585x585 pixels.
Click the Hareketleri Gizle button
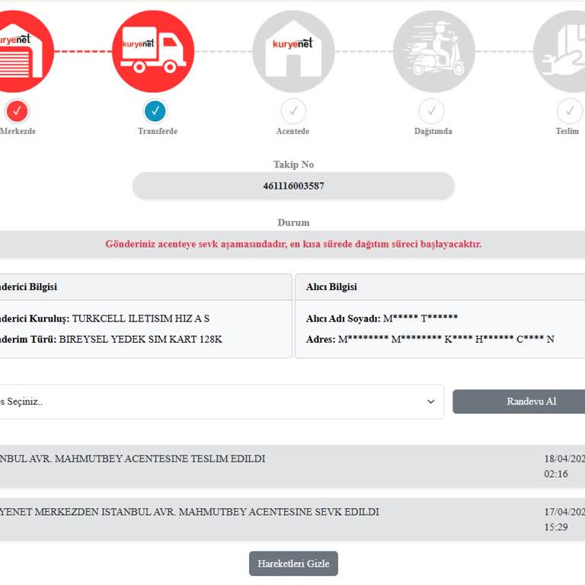point(293,564)
